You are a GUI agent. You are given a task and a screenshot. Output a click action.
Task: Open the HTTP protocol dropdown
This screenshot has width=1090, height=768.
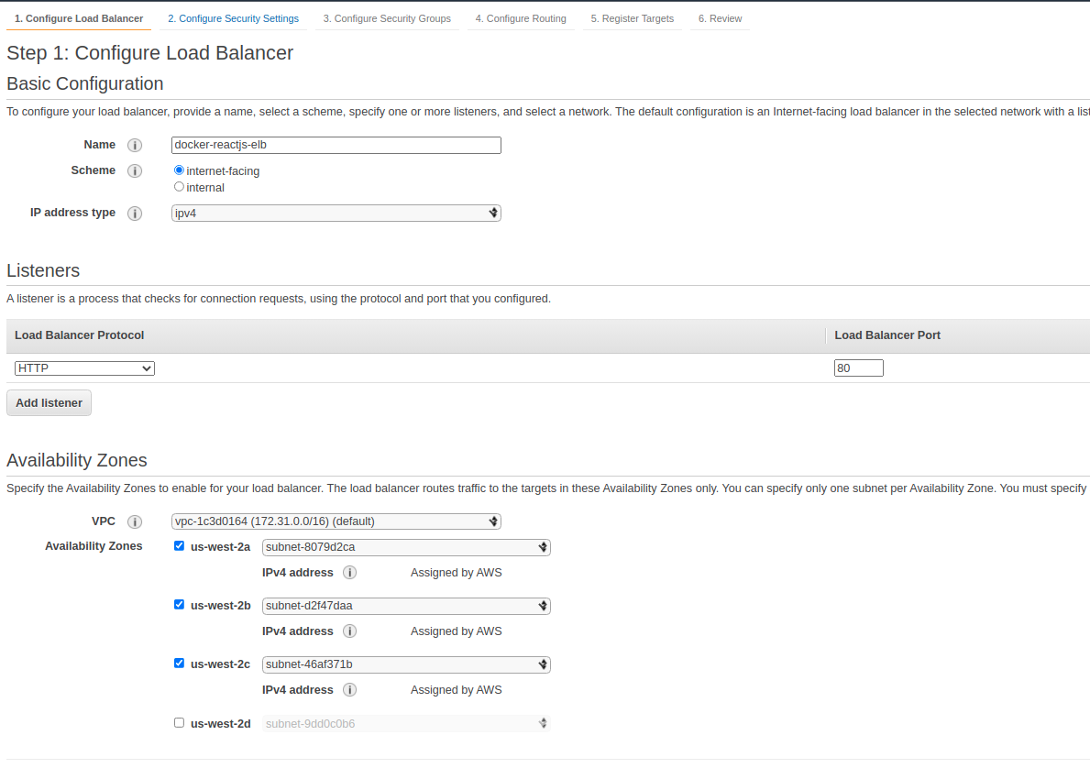84,368
